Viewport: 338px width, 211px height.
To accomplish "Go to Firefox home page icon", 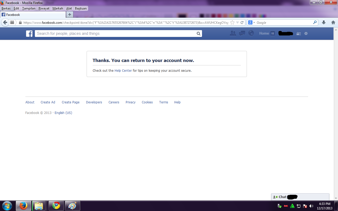I will (333, 22).
